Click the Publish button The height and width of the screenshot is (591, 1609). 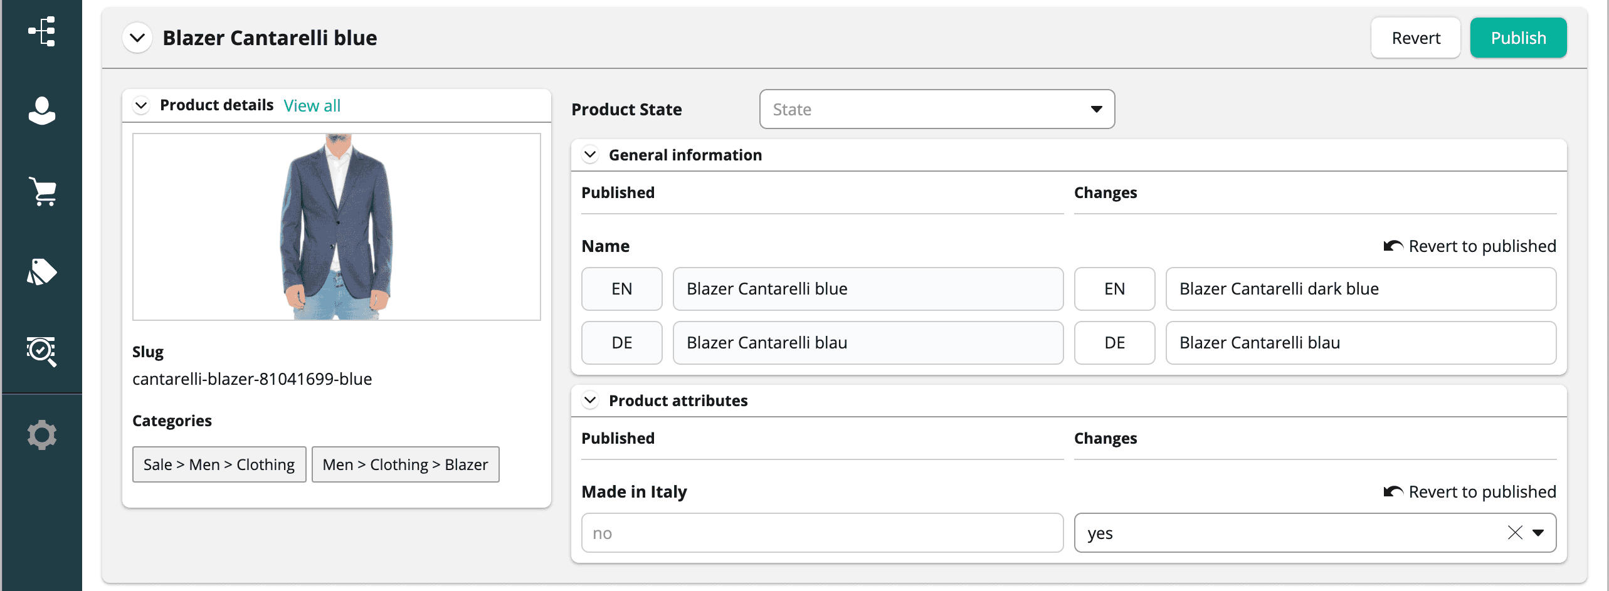[x=1518, y=38]
